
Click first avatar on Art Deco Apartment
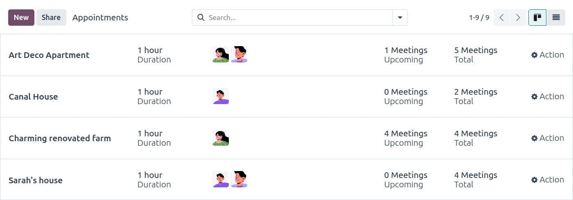[221, 55]
